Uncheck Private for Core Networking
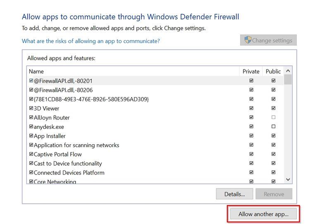This screenshot has height=224, width=317. [x=251, y=181]
